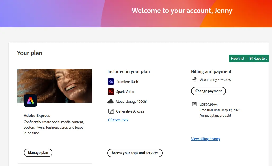
Task: Click the Premiere Rush Ru icon
Action: (x=111, y=82)
